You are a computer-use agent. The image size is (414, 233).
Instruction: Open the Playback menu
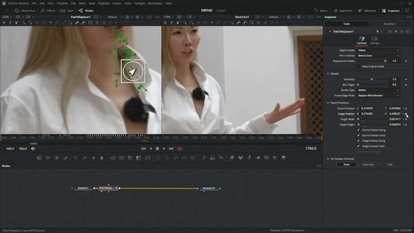point(103,3)
